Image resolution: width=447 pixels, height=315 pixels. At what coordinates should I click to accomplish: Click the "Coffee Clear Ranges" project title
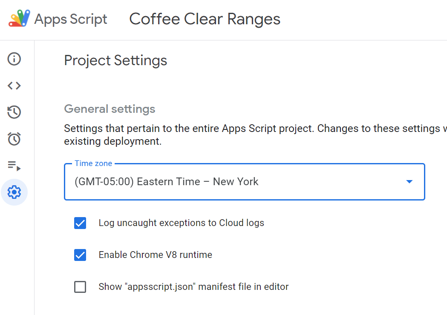coord(205,19)
